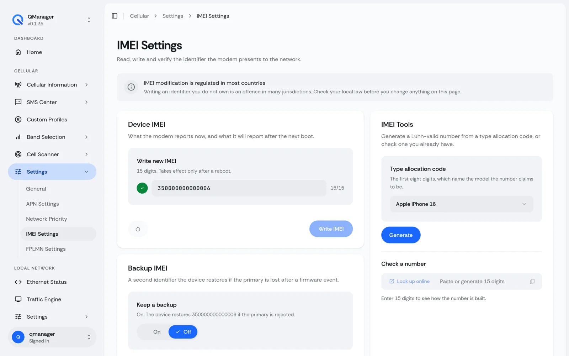569x356 pixels.
Task: Click the Band Selection bars icon
Action: point(18,137)
